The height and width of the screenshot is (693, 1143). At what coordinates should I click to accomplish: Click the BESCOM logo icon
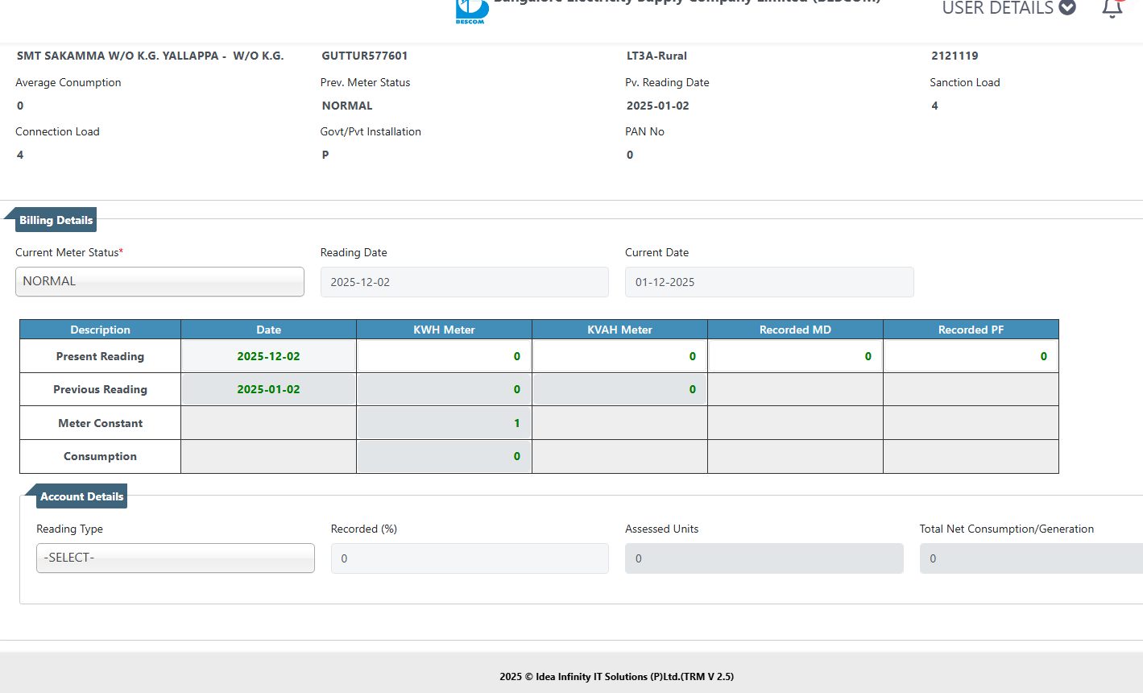tap(471, 10)
